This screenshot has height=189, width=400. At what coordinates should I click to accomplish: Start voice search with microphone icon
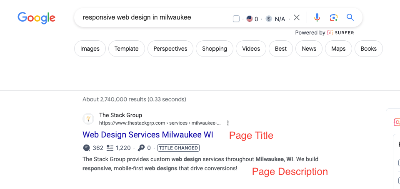tap(317, 17)
